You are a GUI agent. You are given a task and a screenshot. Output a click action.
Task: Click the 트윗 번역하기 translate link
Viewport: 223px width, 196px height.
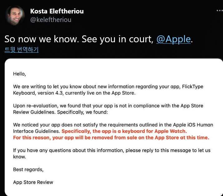tap(22, 49)
